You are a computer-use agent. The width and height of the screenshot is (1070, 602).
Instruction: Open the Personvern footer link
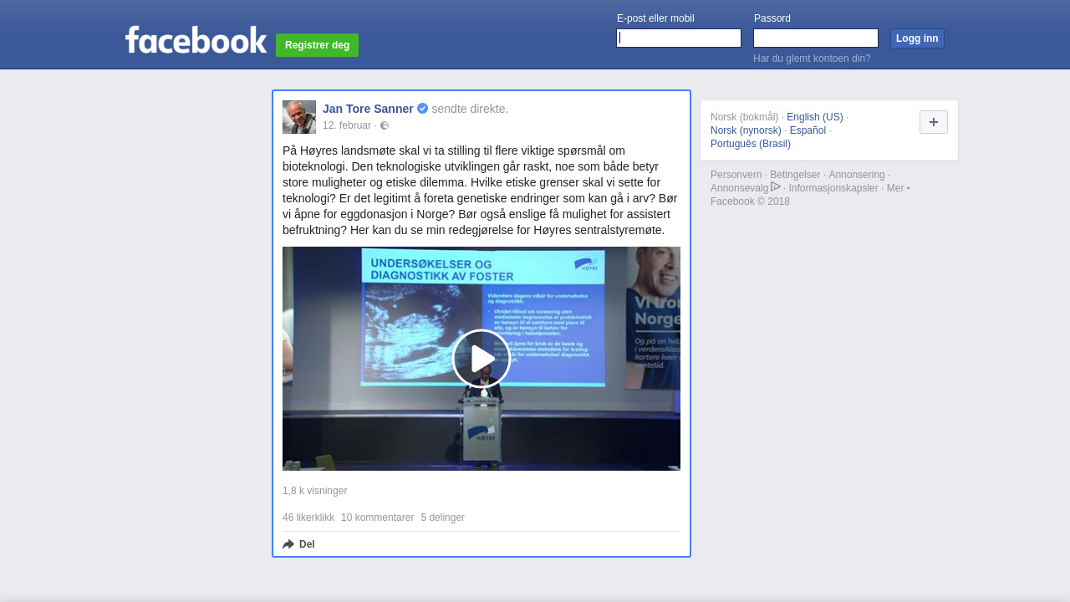point(736,175)
